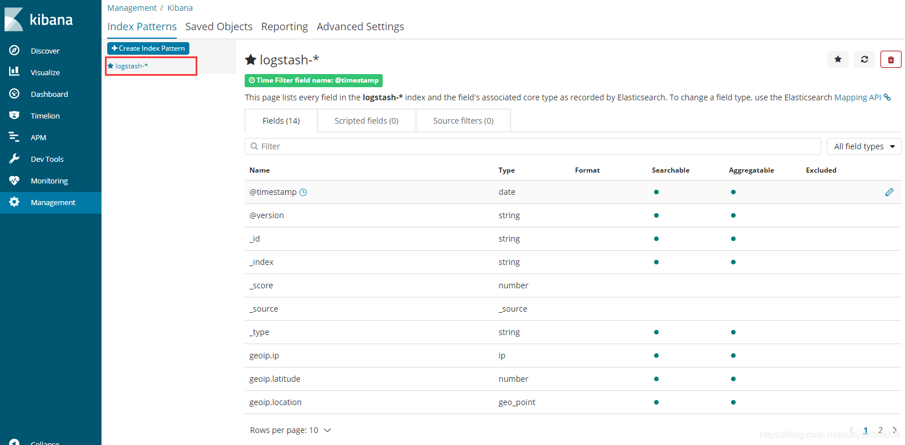The width and height of the screenshot is (905, 445).
Task: Click Excluded column header
Action: coord(821,170)
